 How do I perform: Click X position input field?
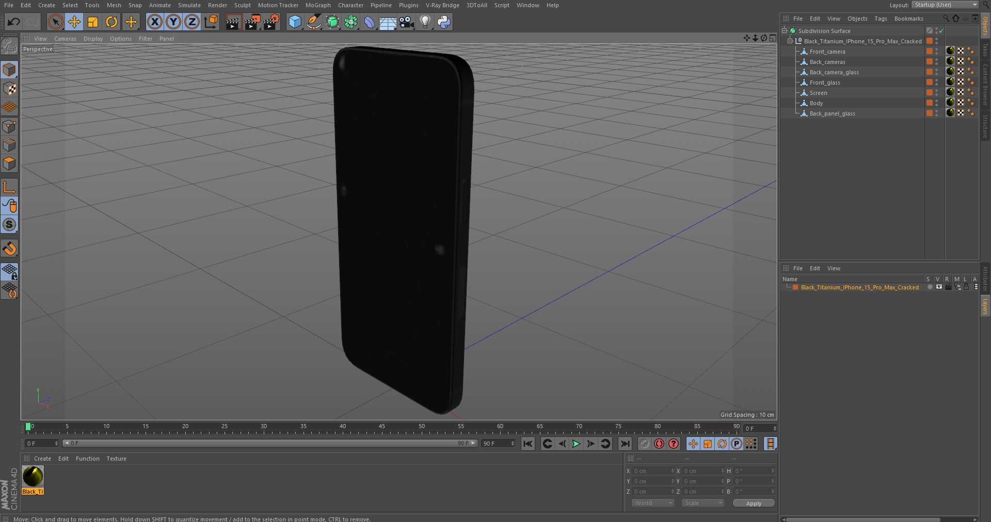click(x=653, y=471)
